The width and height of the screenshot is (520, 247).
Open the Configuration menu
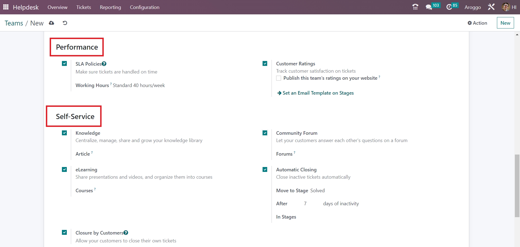[144, 7]
